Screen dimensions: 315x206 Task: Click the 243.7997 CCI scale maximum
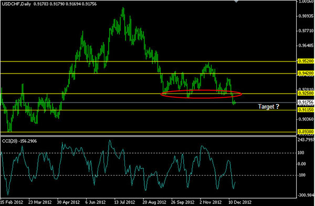click(306, 140)
